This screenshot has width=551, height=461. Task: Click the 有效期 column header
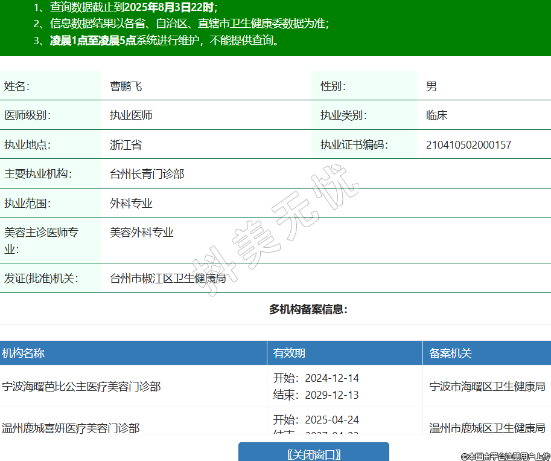tap(289, 353)
